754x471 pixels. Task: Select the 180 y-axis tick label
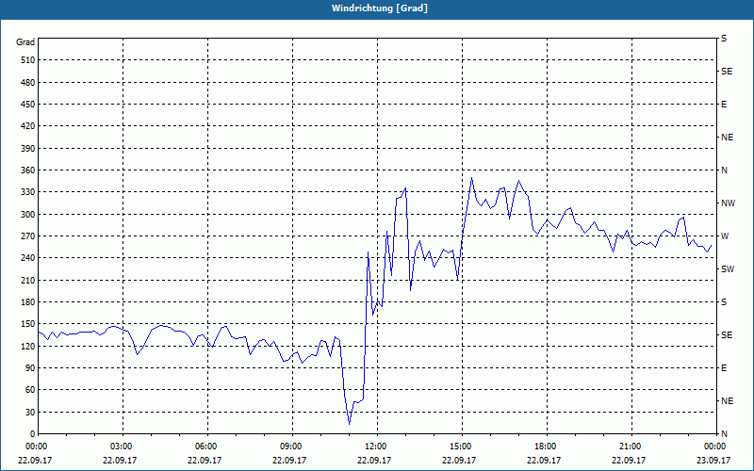click(28, 301)
